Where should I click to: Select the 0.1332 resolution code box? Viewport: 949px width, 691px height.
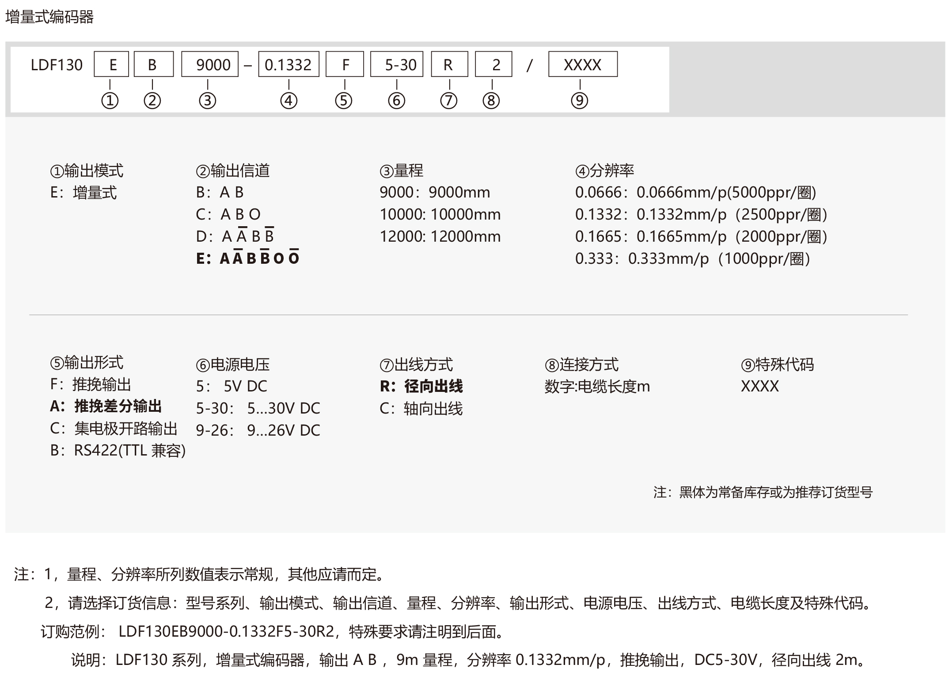(288, 65)
